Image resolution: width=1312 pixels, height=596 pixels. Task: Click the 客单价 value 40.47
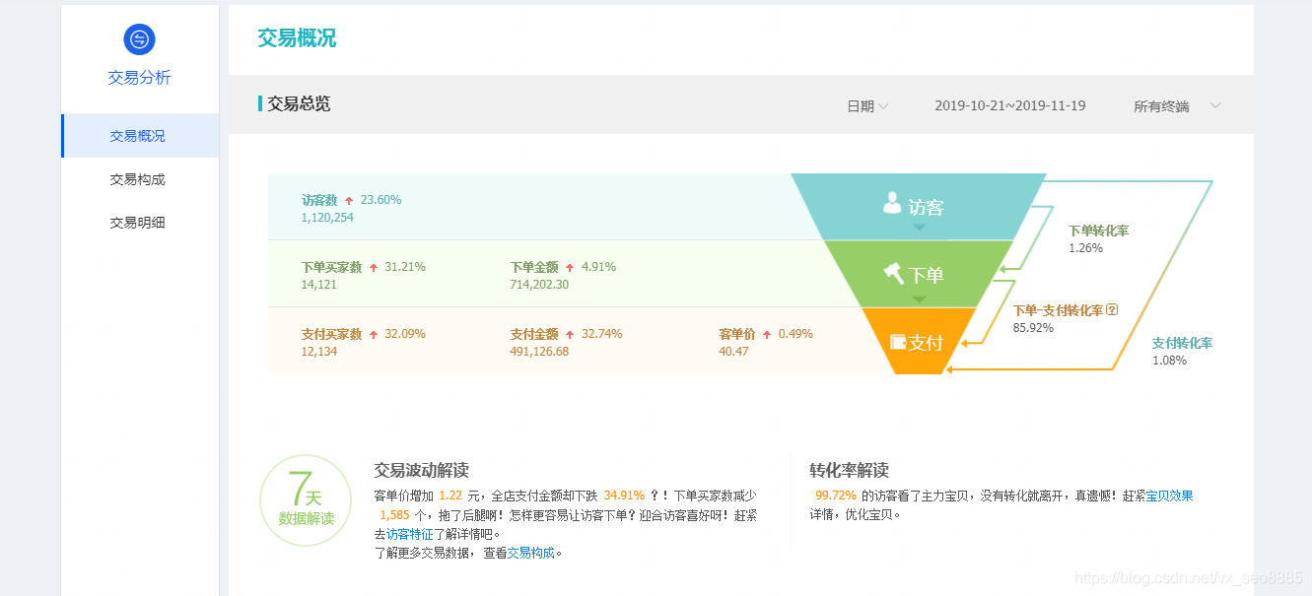pos(733,352)
